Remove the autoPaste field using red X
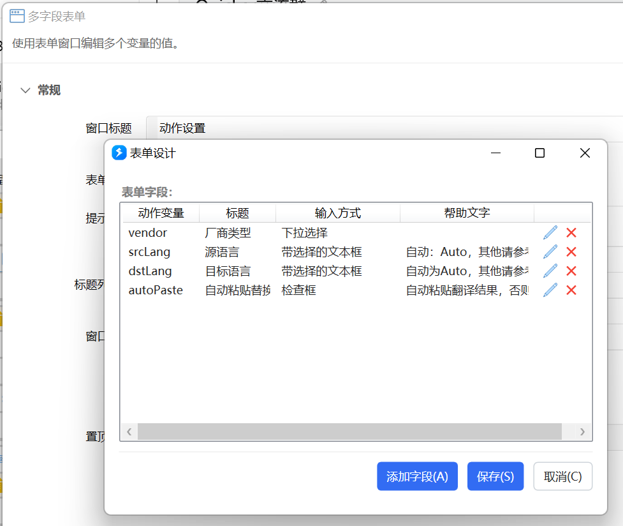623x526 pixels. (571, 290)
